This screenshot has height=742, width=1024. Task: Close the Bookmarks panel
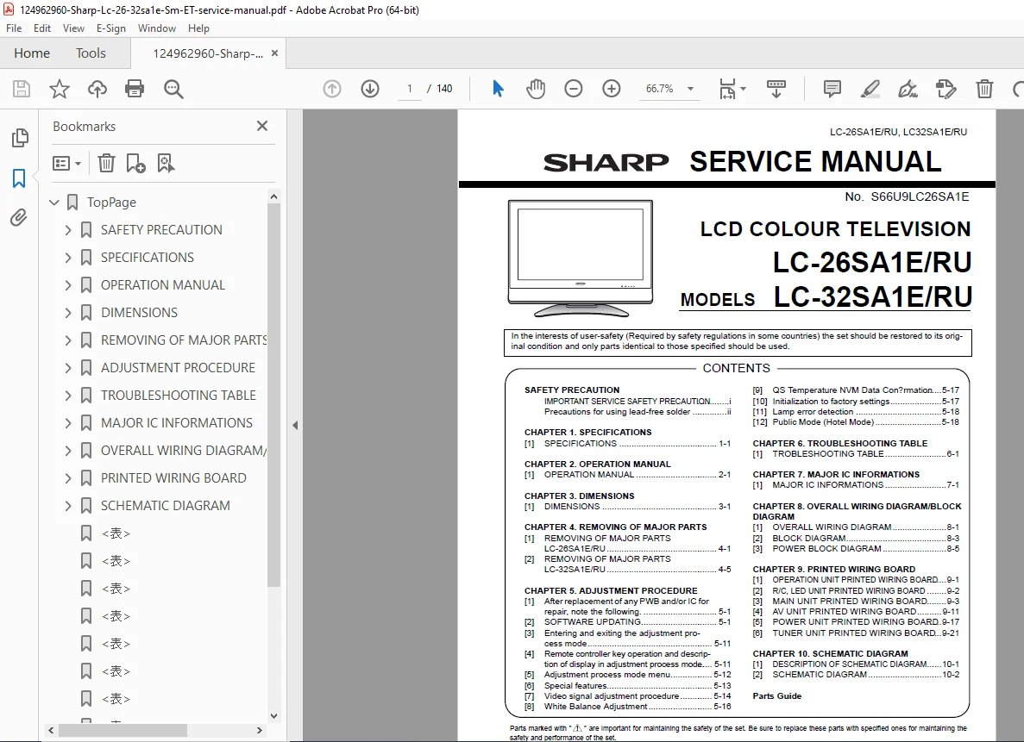[x=262, y=126]
